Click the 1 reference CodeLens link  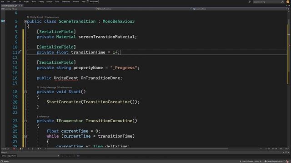pyautogui.click(x=43, y=117)
